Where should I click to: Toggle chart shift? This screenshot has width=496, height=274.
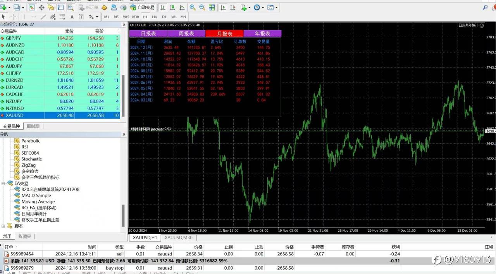[x=233, y=7]
